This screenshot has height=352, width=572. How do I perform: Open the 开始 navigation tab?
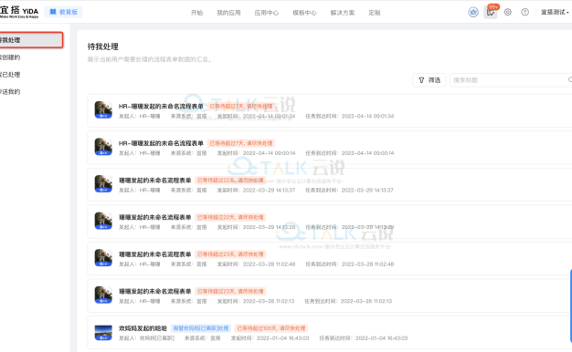(x=196, y=13)
